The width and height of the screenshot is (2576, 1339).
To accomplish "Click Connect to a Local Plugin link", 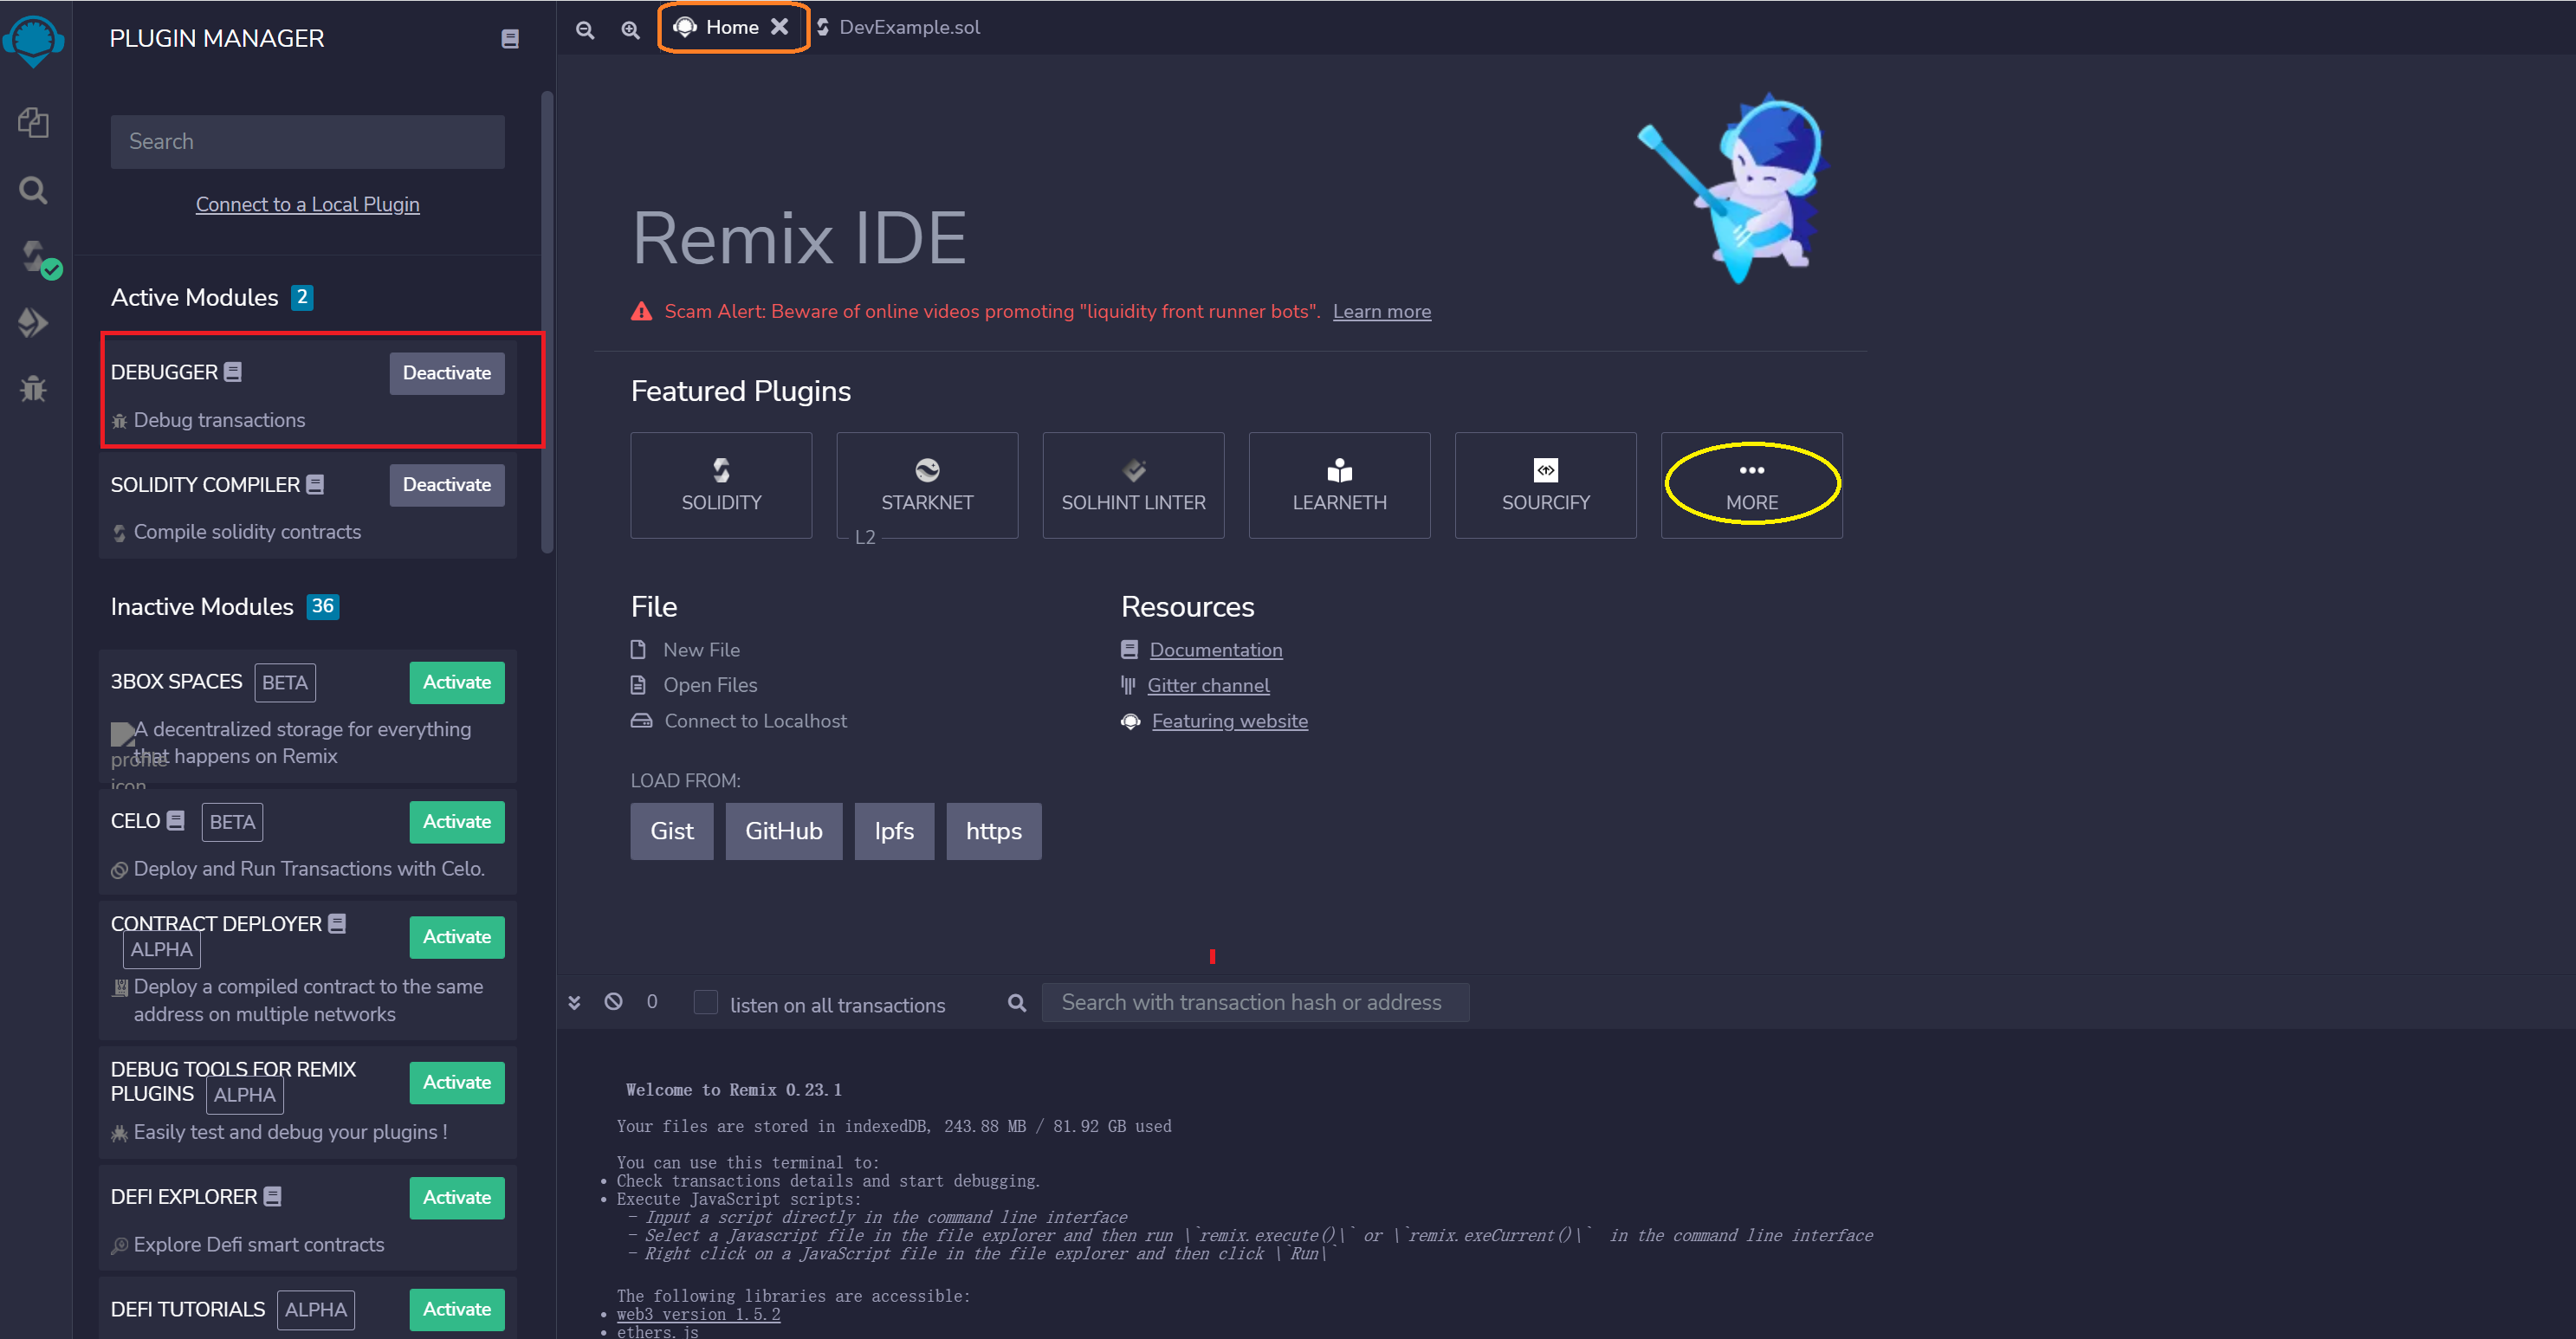I will point(307,204).
